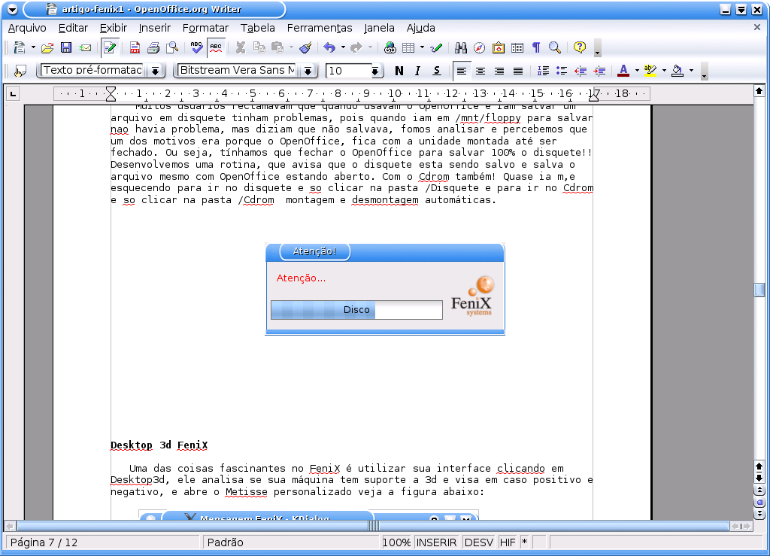This screenshot has height=556, width=770.
Task: Show the data sources
Action: click(x=517, y=47)
